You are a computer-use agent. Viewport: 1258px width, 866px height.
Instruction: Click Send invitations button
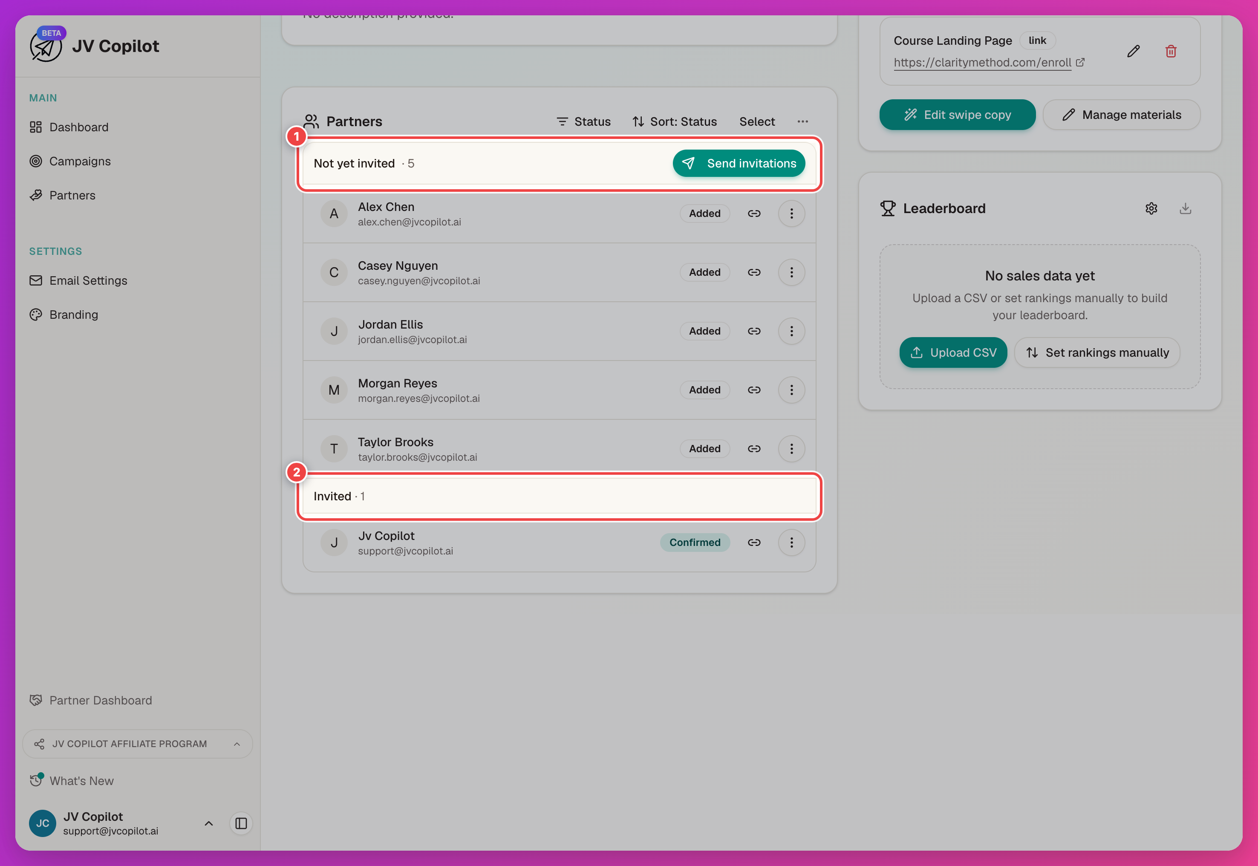(x=739, y=163)
